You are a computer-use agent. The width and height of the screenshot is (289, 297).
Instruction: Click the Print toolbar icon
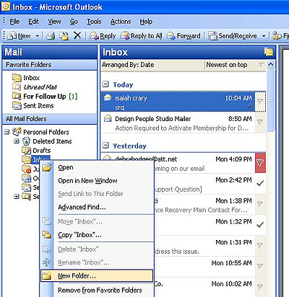[x=51, y=36]
